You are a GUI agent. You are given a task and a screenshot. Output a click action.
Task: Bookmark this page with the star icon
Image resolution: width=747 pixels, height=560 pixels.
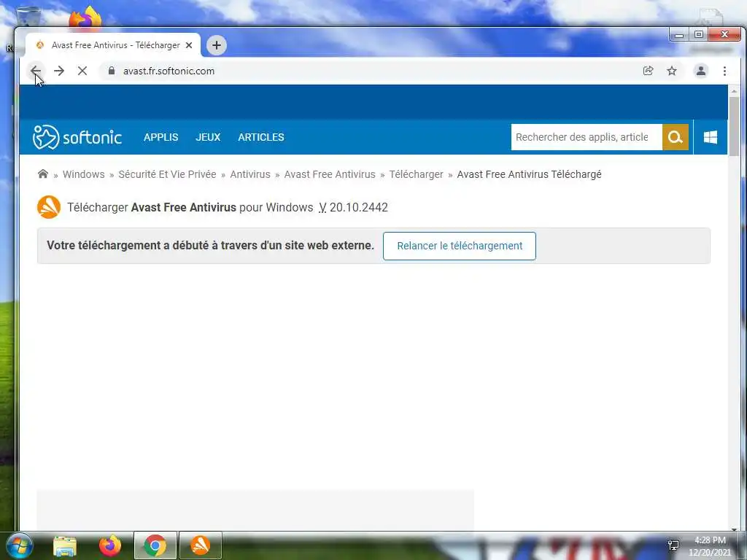click(x=672, y=71)
